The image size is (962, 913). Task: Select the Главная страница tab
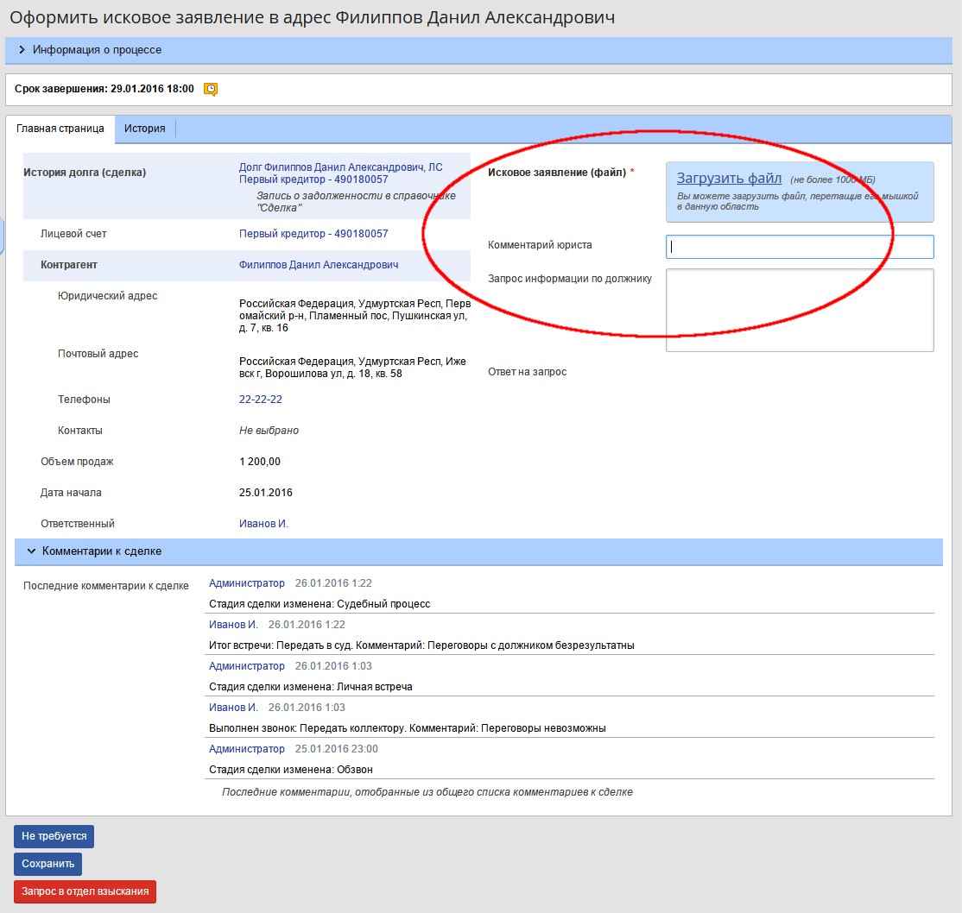[x=60, y=129]
